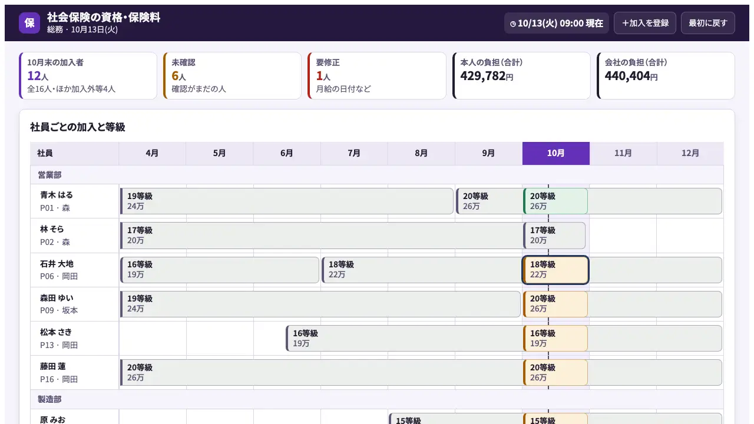Image resolution: width=754 pixels, height=424 pixels.
Task: Click the 本人の負担(合計) card
Action: tap(521, 75)
